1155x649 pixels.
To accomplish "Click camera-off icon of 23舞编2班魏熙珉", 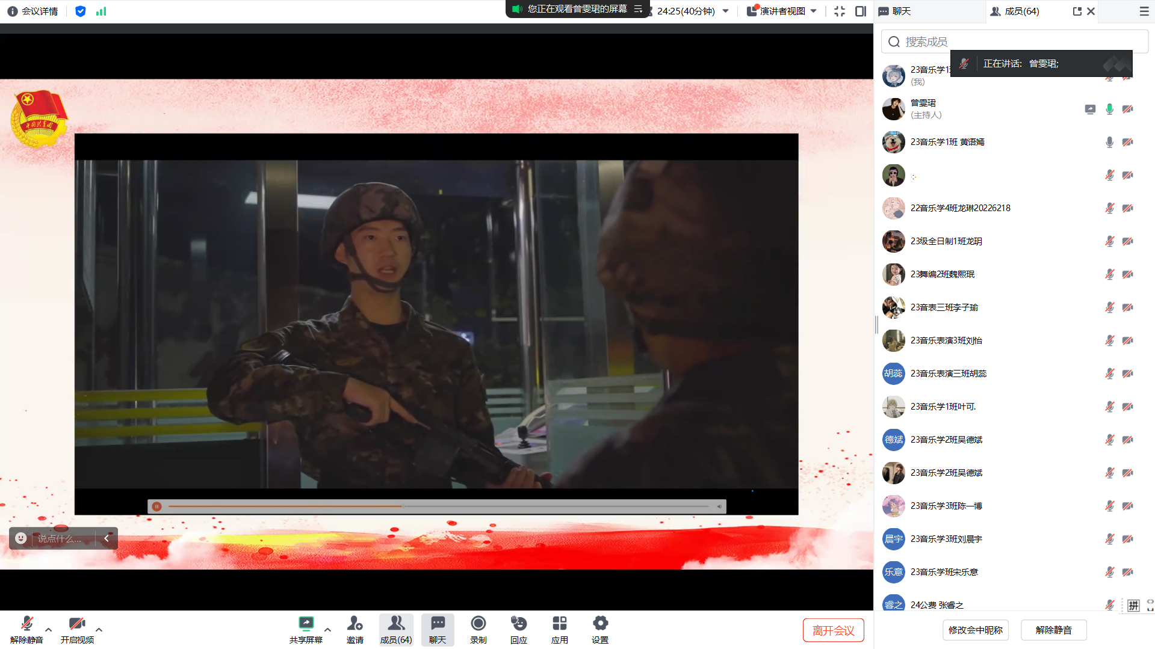I will point(1128,274).
